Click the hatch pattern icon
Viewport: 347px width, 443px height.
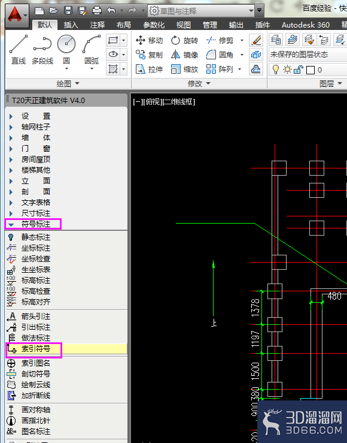113,69
